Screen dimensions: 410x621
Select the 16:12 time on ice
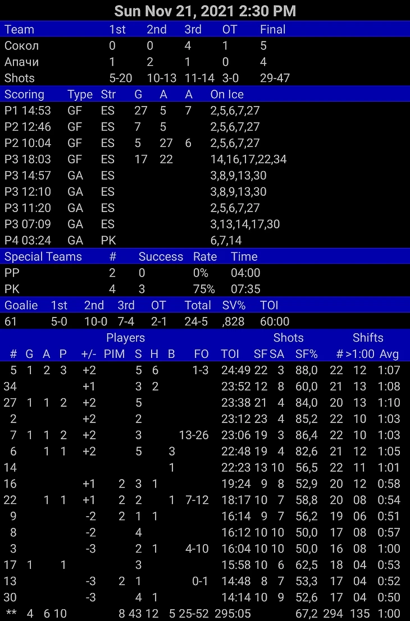click(x=236, y=533)
